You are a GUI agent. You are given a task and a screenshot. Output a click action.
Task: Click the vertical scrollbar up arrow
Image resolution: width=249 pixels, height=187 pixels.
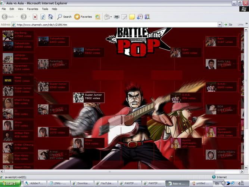click(246, 30)
